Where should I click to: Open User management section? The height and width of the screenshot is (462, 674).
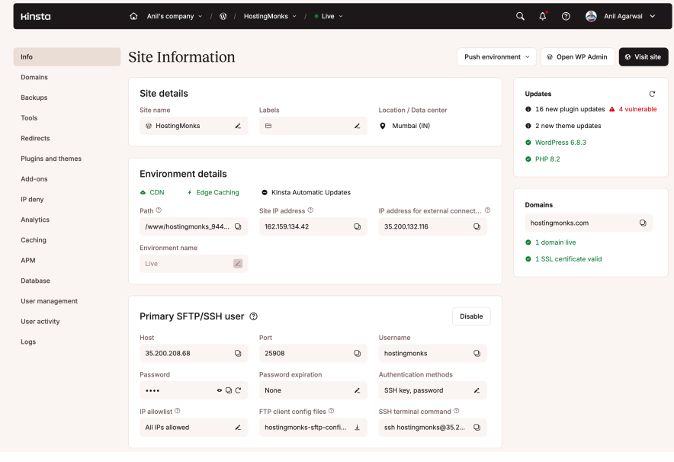[49, 301]
